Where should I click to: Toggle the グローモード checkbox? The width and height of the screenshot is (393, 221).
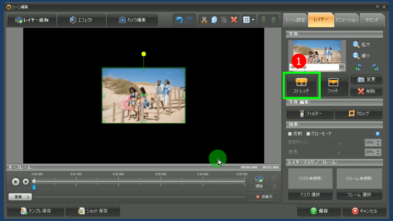(308, 134)
